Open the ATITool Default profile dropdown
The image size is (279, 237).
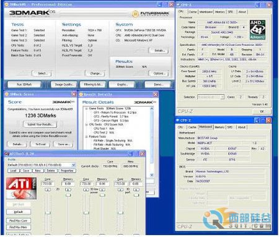(x=73, y=165)
